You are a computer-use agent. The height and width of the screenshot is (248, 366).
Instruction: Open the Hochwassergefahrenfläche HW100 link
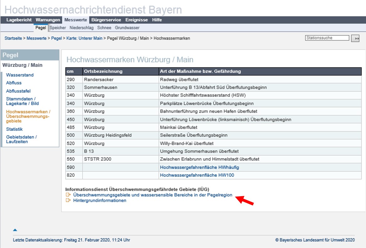tap(197, 175)
